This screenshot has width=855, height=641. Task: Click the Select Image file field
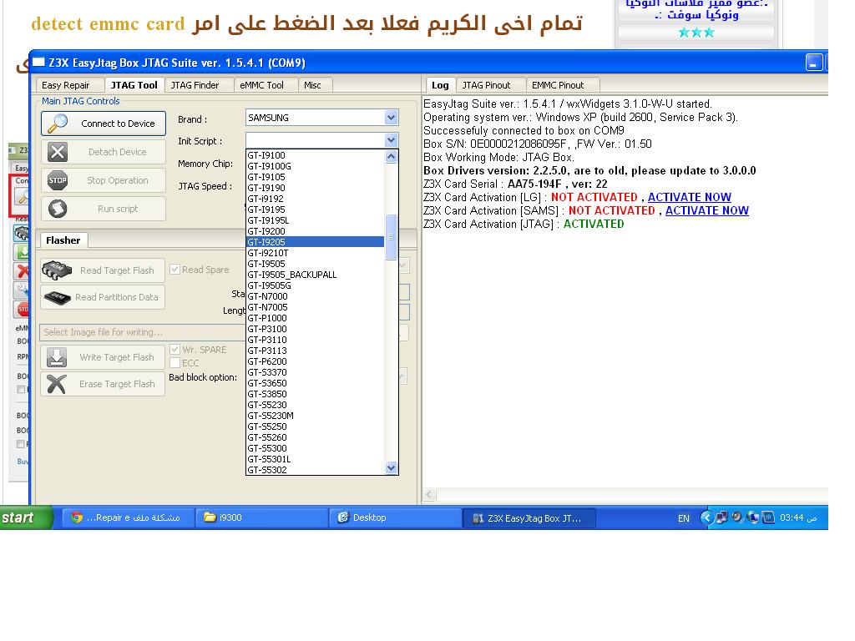tap(143, 332)
